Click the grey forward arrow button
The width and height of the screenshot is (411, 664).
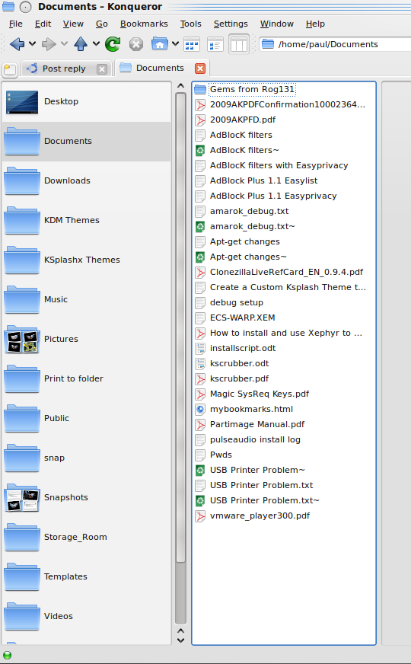(x=49, y=44)
